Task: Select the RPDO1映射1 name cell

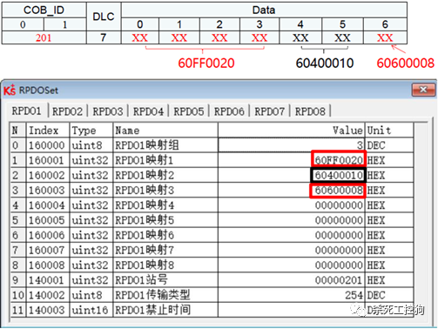Action: 165,160
